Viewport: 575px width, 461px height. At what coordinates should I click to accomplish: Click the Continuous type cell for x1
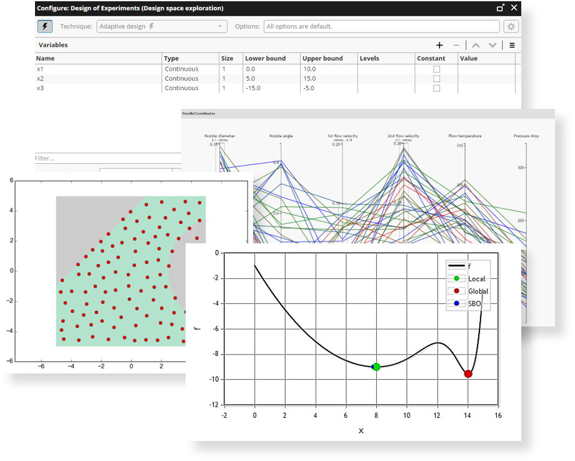pos(181,69)
